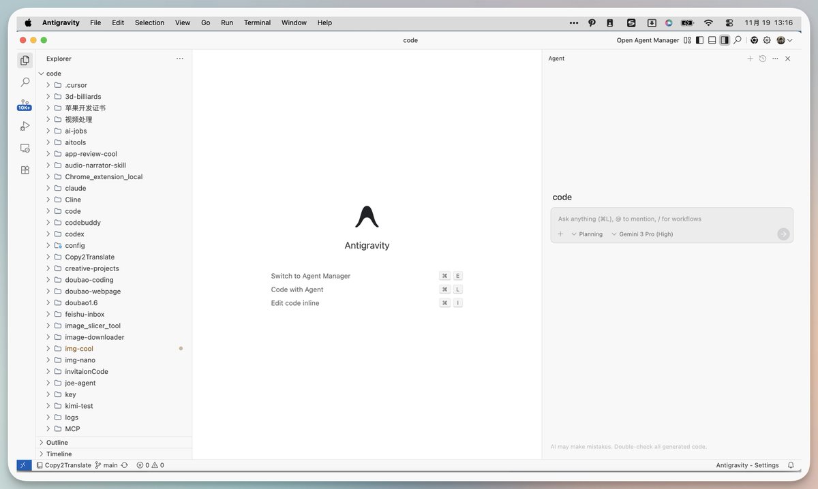Click Code with Agent shortcut
This screenshot has height=489, width=818.
(297, 289)
